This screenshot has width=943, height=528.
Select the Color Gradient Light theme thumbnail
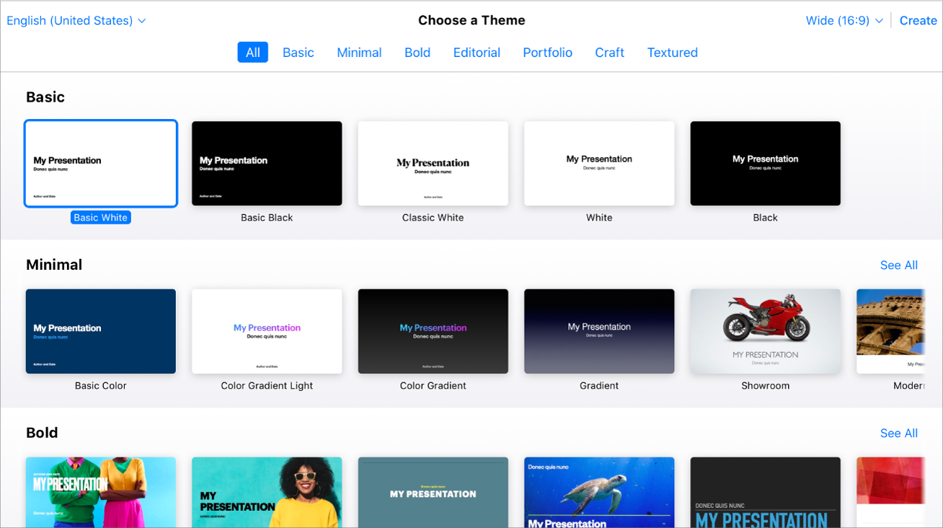coord(267,332)
